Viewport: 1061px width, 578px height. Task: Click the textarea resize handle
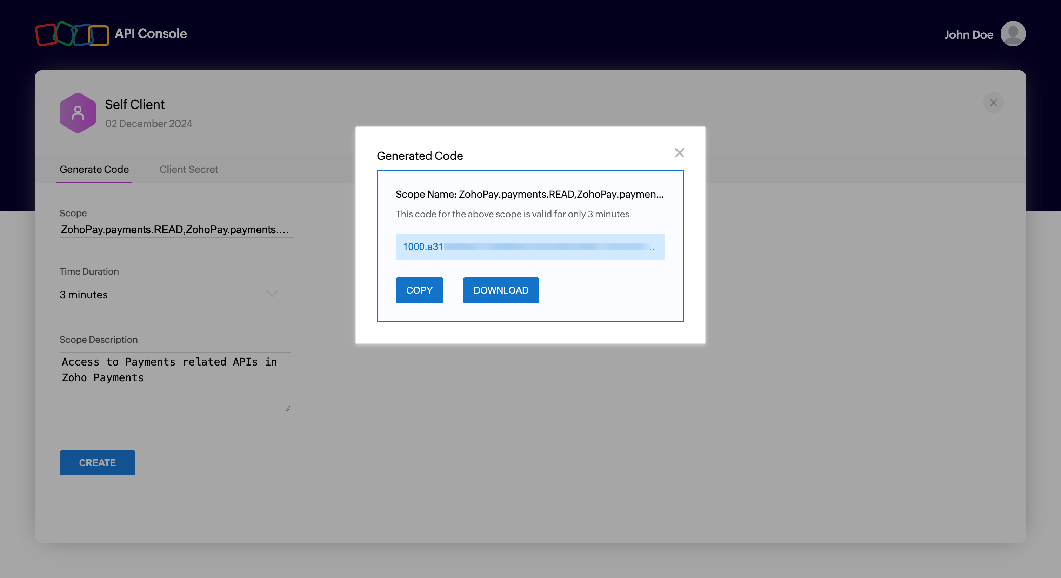point(287,408)
